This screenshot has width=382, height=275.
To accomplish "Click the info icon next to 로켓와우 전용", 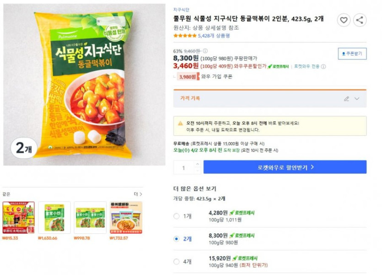I will [x=323, y=66].
